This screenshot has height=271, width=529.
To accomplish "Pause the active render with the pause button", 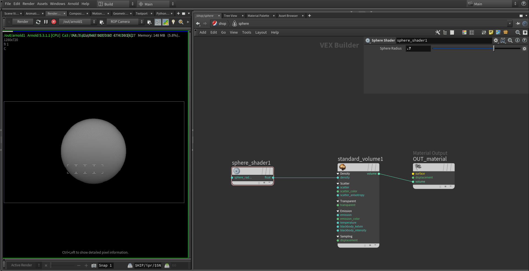I will (46, 22).
